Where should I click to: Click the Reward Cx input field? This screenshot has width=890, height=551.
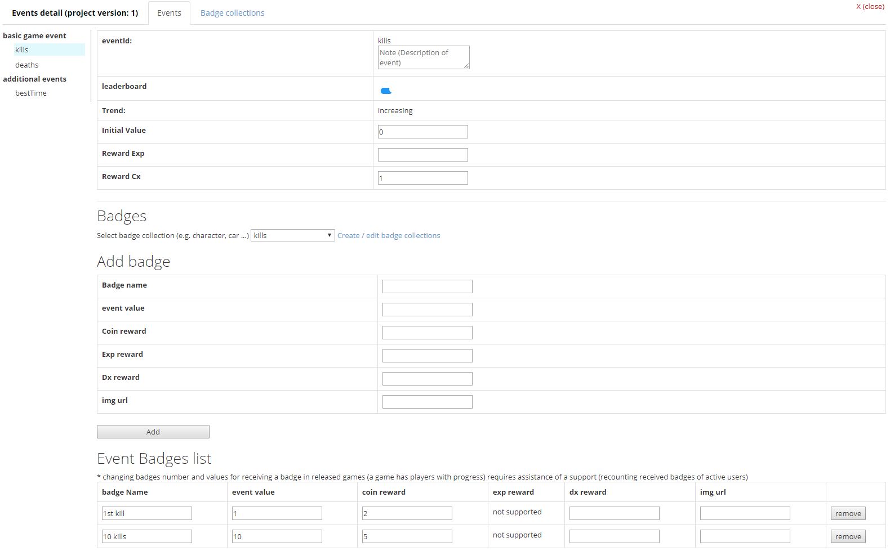422,178
